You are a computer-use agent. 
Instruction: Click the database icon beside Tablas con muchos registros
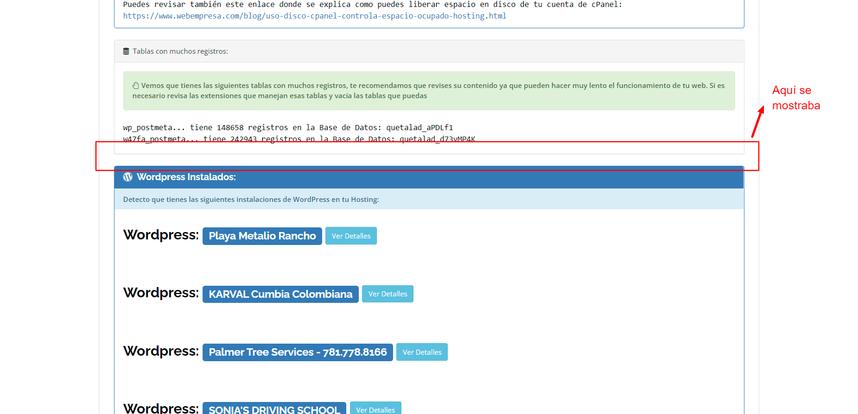click(x=126, y=51)
